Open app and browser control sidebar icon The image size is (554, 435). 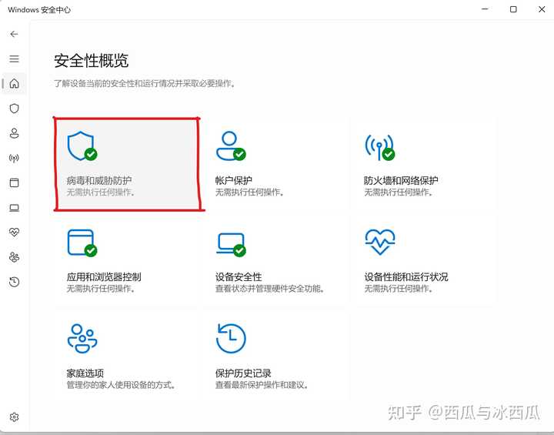click(14, 182)
